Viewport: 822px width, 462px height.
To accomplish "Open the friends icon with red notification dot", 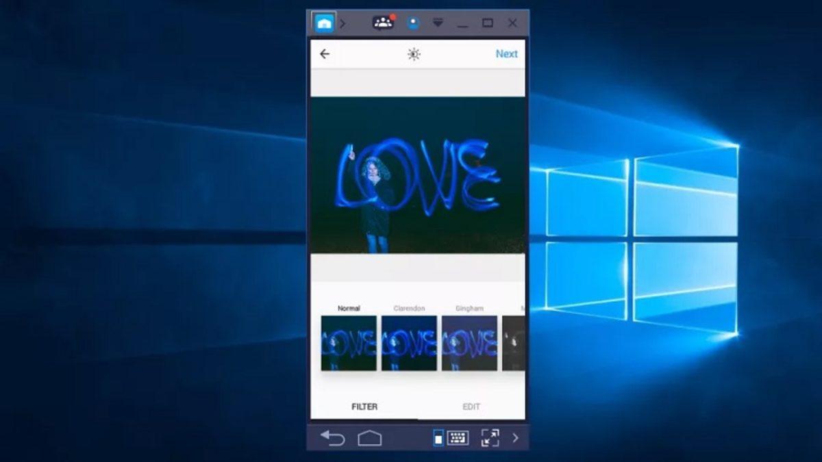I will (383, 23).
